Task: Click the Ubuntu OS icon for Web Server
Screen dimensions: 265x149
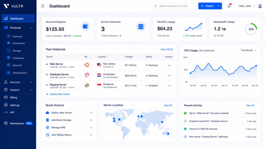Action: (87, 65)
